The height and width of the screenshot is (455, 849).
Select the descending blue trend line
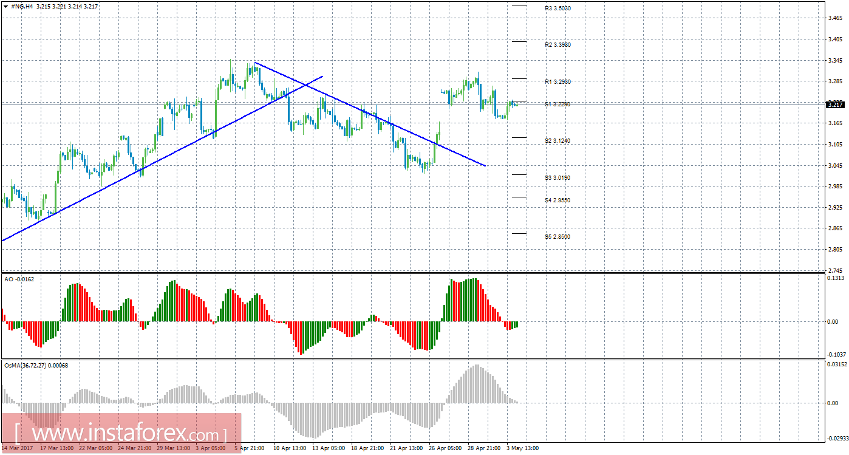point(370,114)
